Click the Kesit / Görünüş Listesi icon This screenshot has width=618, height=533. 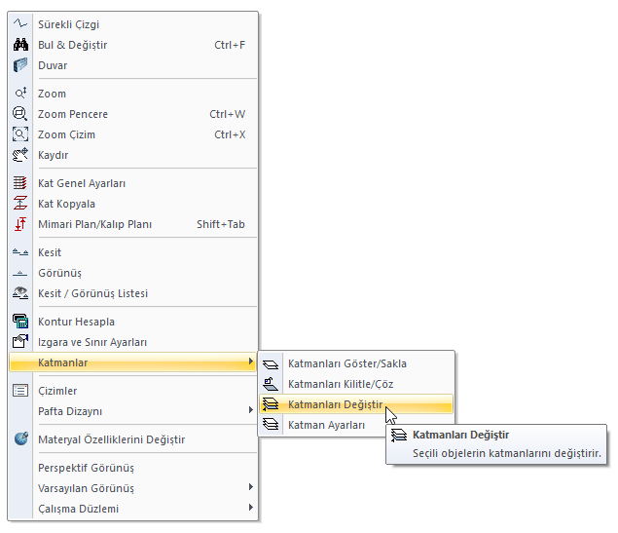[20, 293]
